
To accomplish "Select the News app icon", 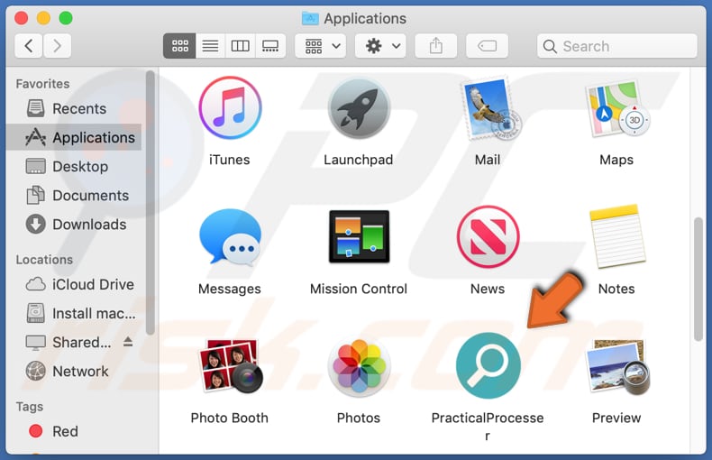I will coord(488,237).
